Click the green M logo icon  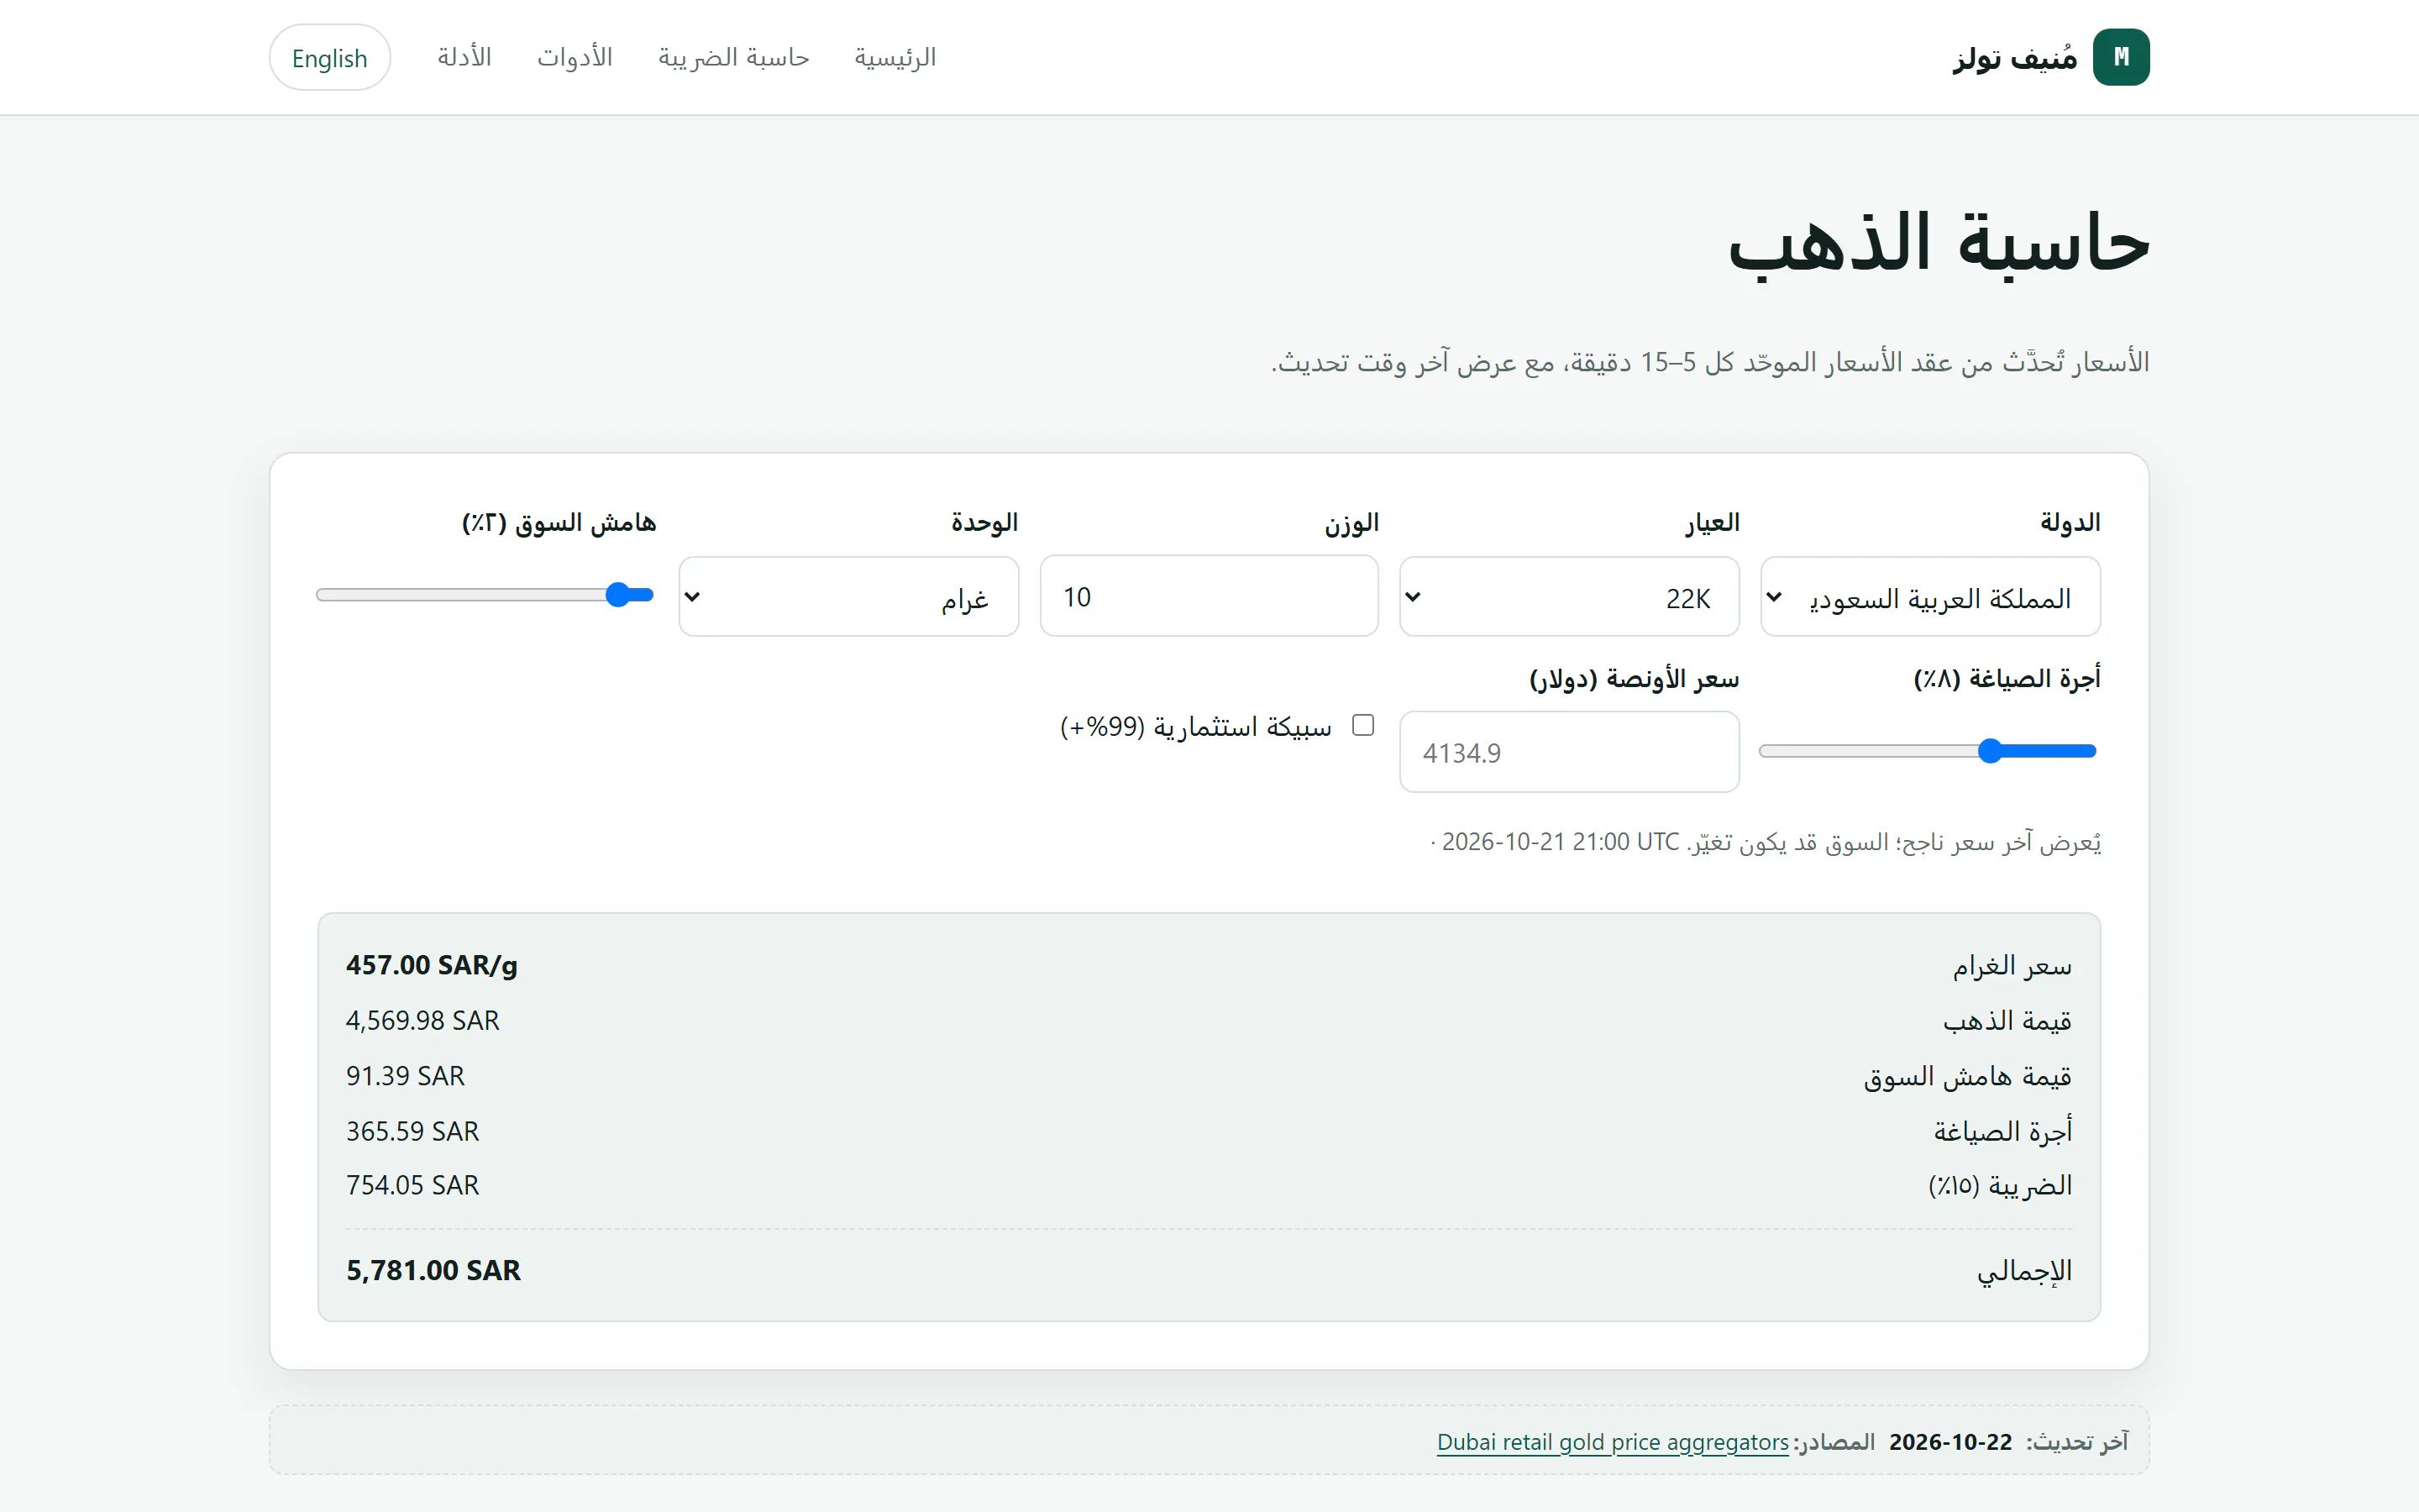pyautogui.click(x=2120, y=57)
